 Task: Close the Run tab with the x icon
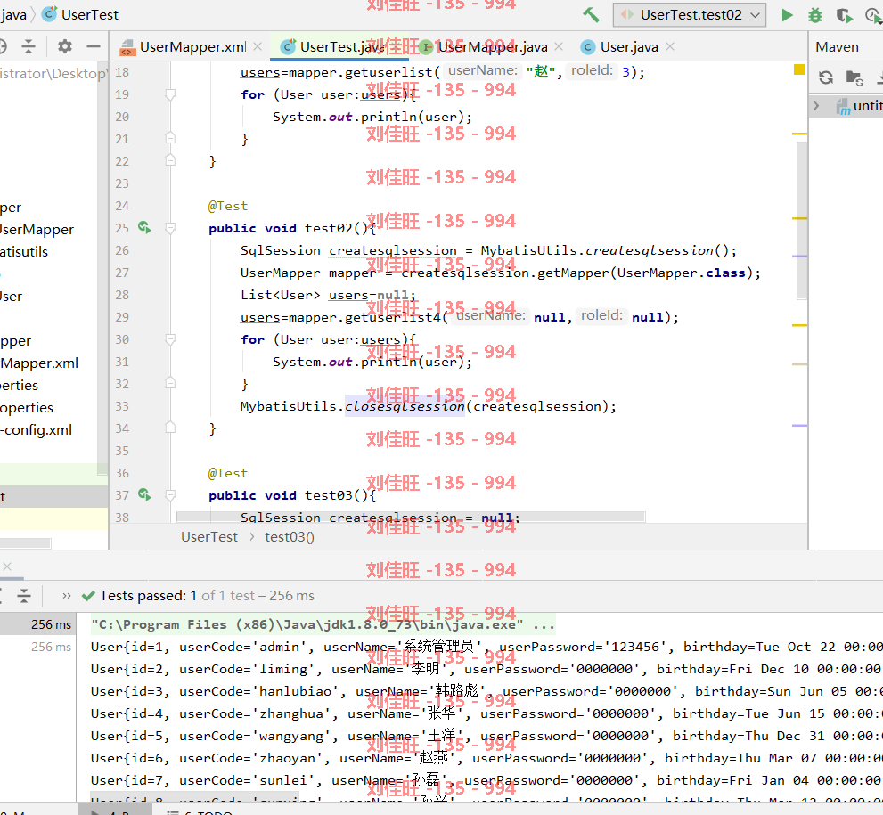click(x=7, y=566)
